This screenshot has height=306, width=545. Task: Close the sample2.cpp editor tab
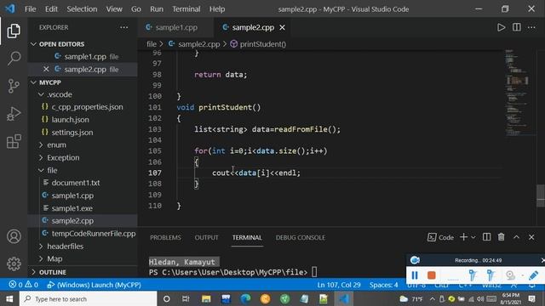coord(282,27)
